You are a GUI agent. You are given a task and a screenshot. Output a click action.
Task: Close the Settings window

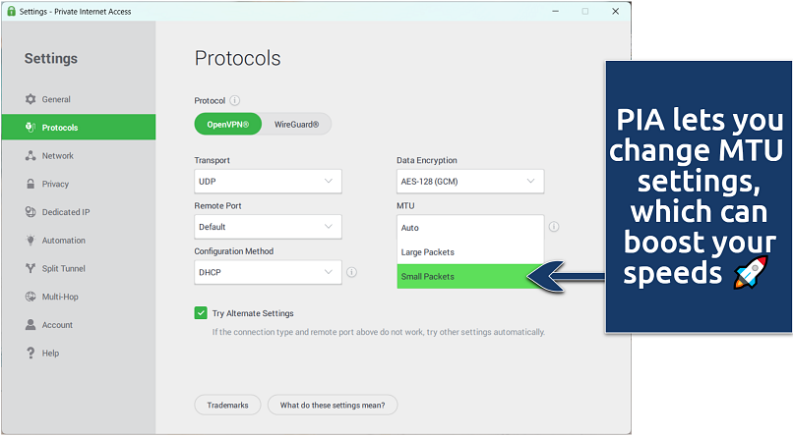pos(616,11)
